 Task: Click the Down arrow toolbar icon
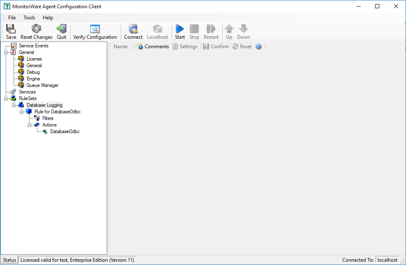tap(243, 29)
